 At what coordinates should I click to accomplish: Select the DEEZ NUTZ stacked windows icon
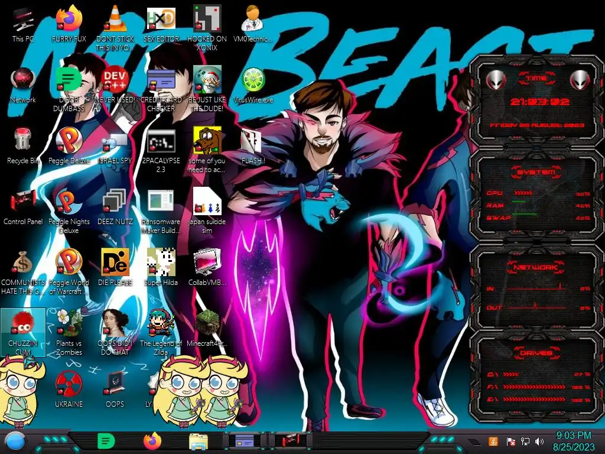pyautogui.click(x=115, y=207)
